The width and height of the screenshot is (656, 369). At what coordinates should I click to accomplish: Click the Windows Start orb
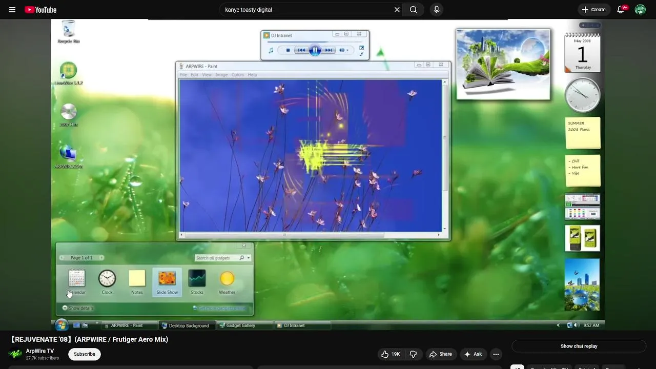pyautogui.click(x=61, y=325)
